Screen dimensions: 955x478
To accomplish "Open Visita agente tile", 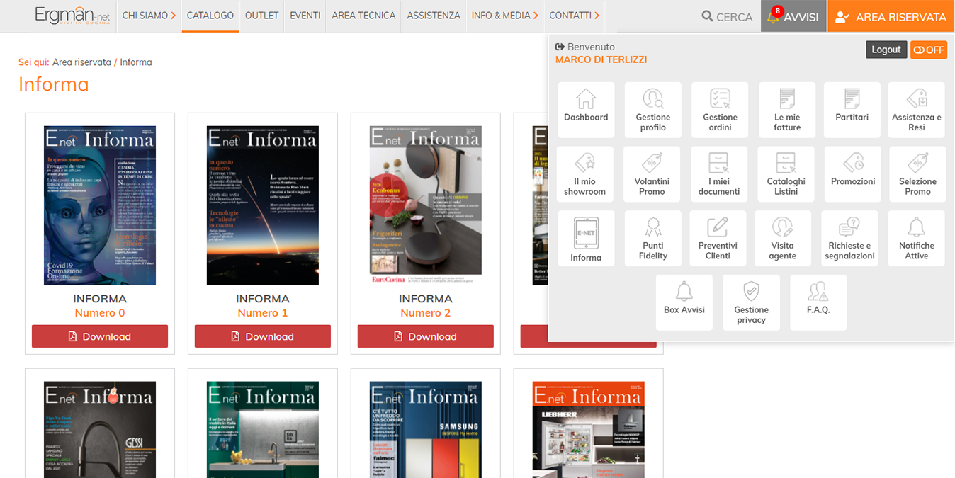I will [783, 238].
